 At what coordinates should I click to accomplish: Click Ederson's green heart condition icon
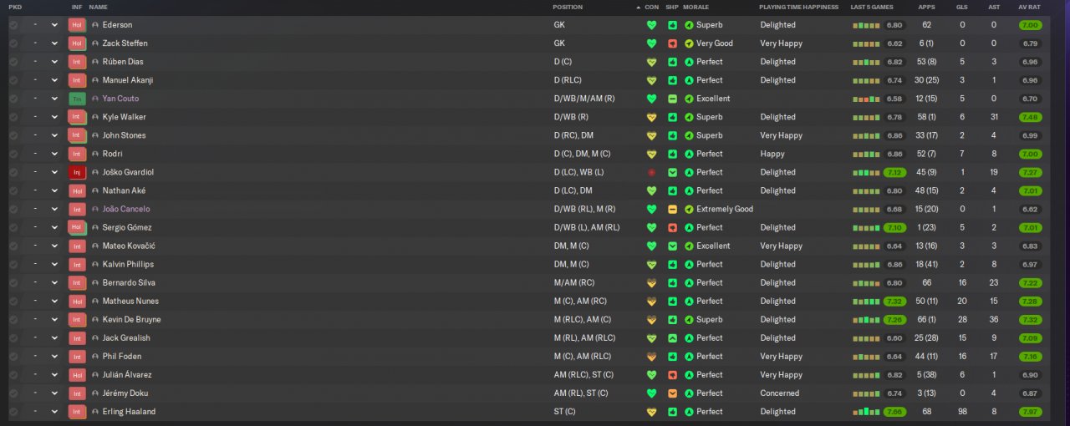[651, 25]
